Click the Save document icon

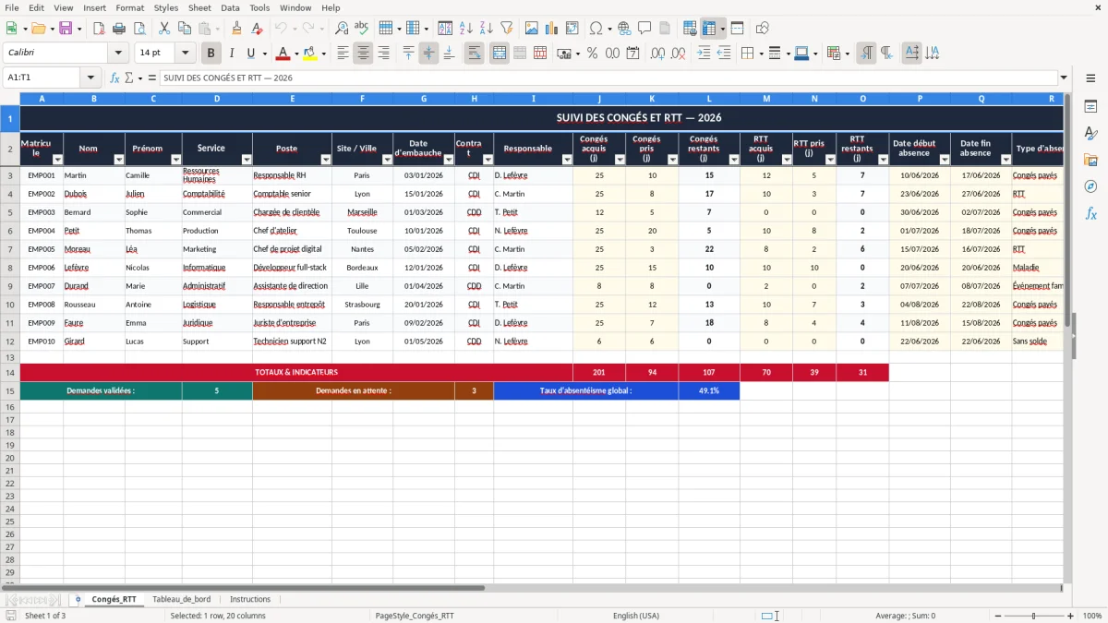pos(66,29)
